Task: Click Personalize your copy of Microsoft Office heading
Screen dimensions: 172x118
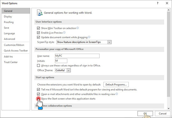Action: coord(59,49)
